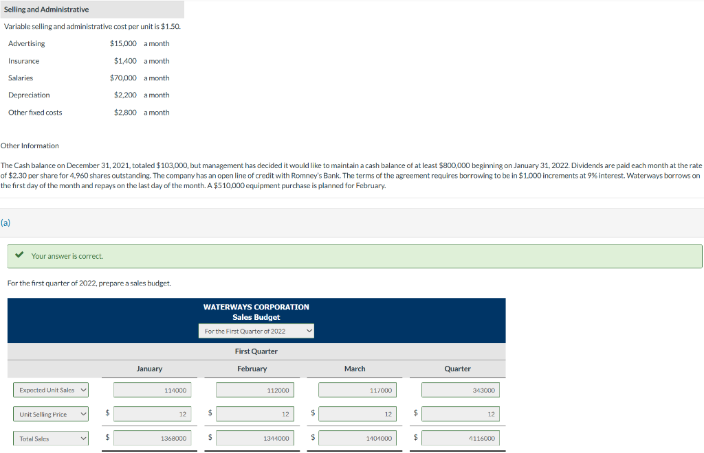Click 'Your answer is correct.' message

(67, 256)
